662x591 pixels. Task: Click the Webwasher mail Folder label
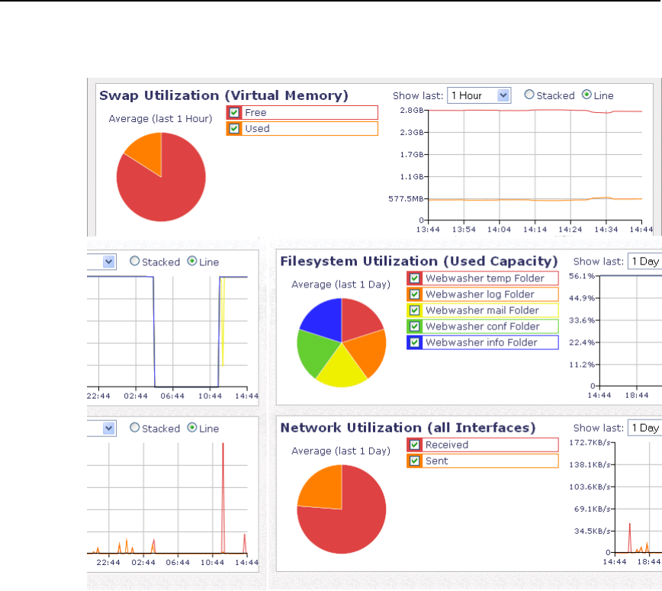(x=482, y=310)
